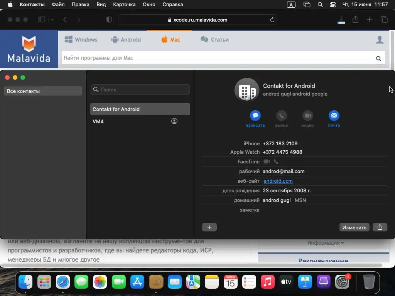Open the android.com website link
Image resolution: width=395 pixels, height=296 pixels.
coord(278,181)
